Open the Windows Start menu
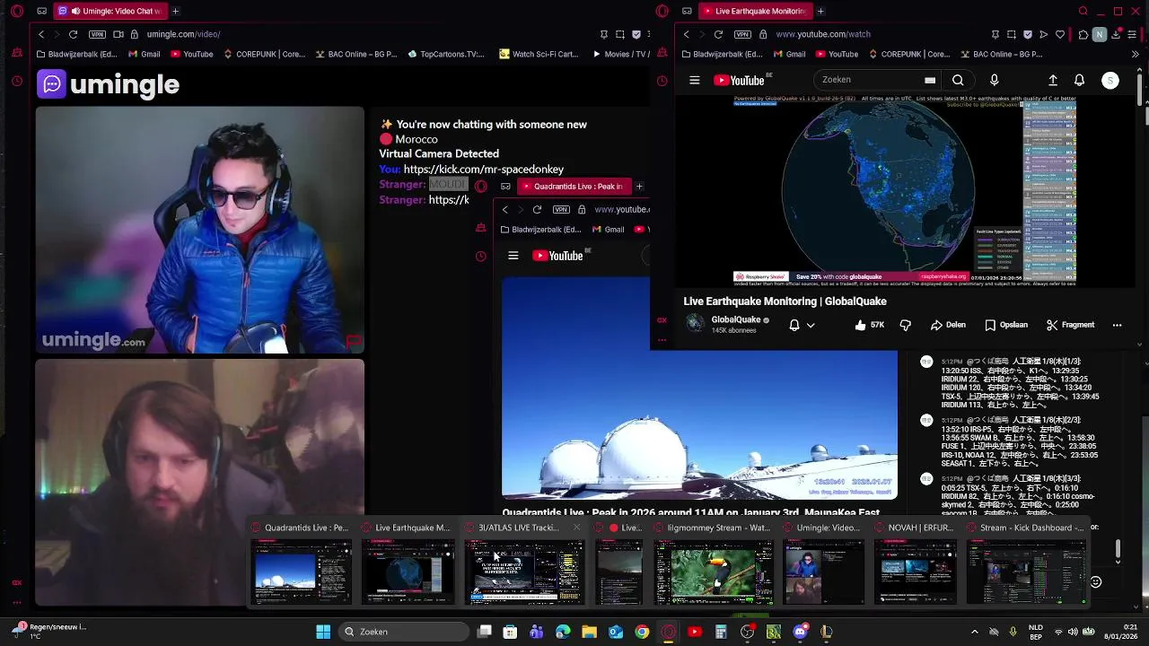The image size is (1149, 646). tap(323, 632)
